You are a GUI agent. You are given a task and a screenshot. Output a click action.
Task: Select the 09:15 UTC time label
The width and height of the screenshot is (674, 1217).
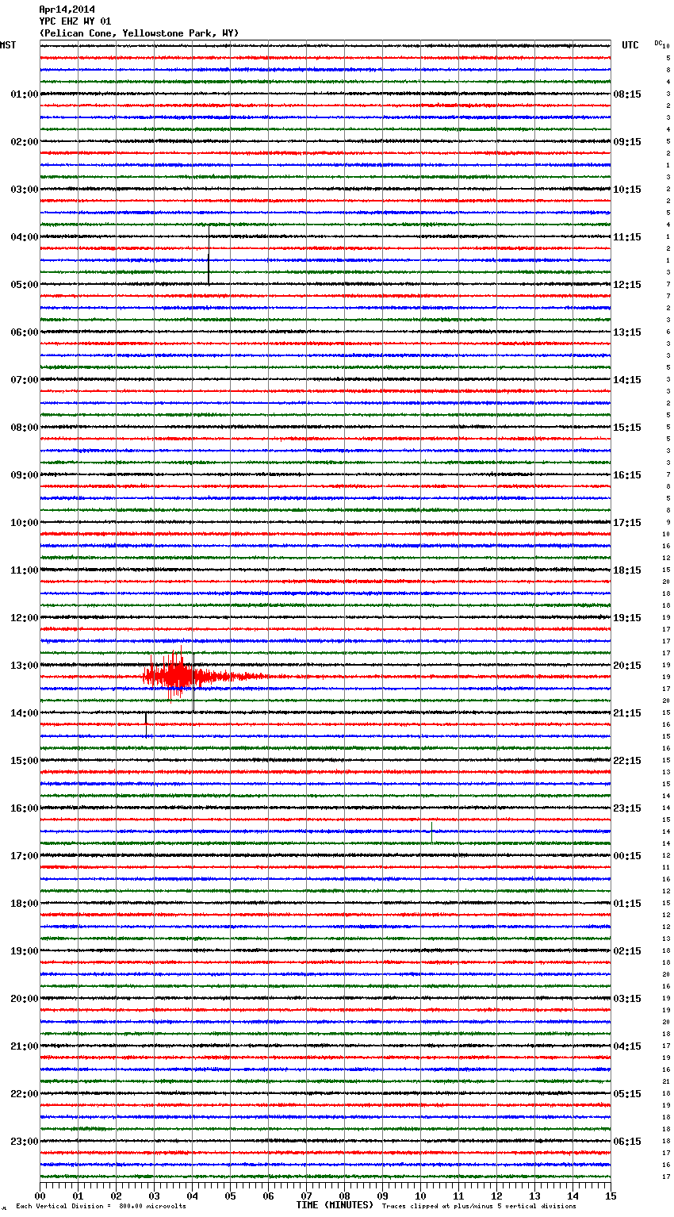point(627,142)
